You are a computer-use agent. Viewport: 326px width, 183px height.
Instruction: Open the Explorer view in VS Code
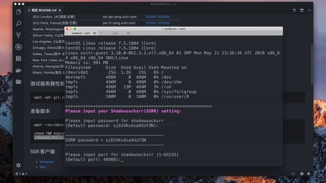pyautogui.click(x=18, y=12)
